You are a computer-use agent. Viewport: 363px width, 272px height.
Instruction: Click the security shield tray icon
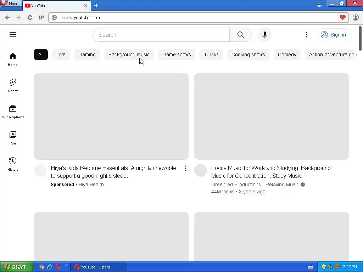point(324,267)
